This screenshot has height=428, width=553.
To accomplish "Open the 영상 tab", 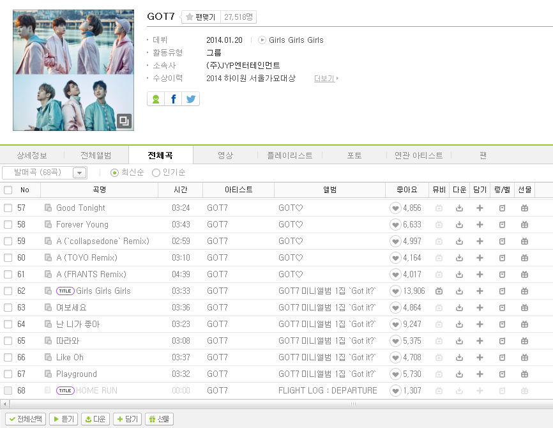I will click(x=225, y=155).
